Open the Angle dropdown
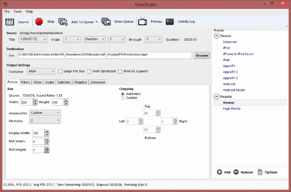Viewport: 291px width, 192px height. 72,39
